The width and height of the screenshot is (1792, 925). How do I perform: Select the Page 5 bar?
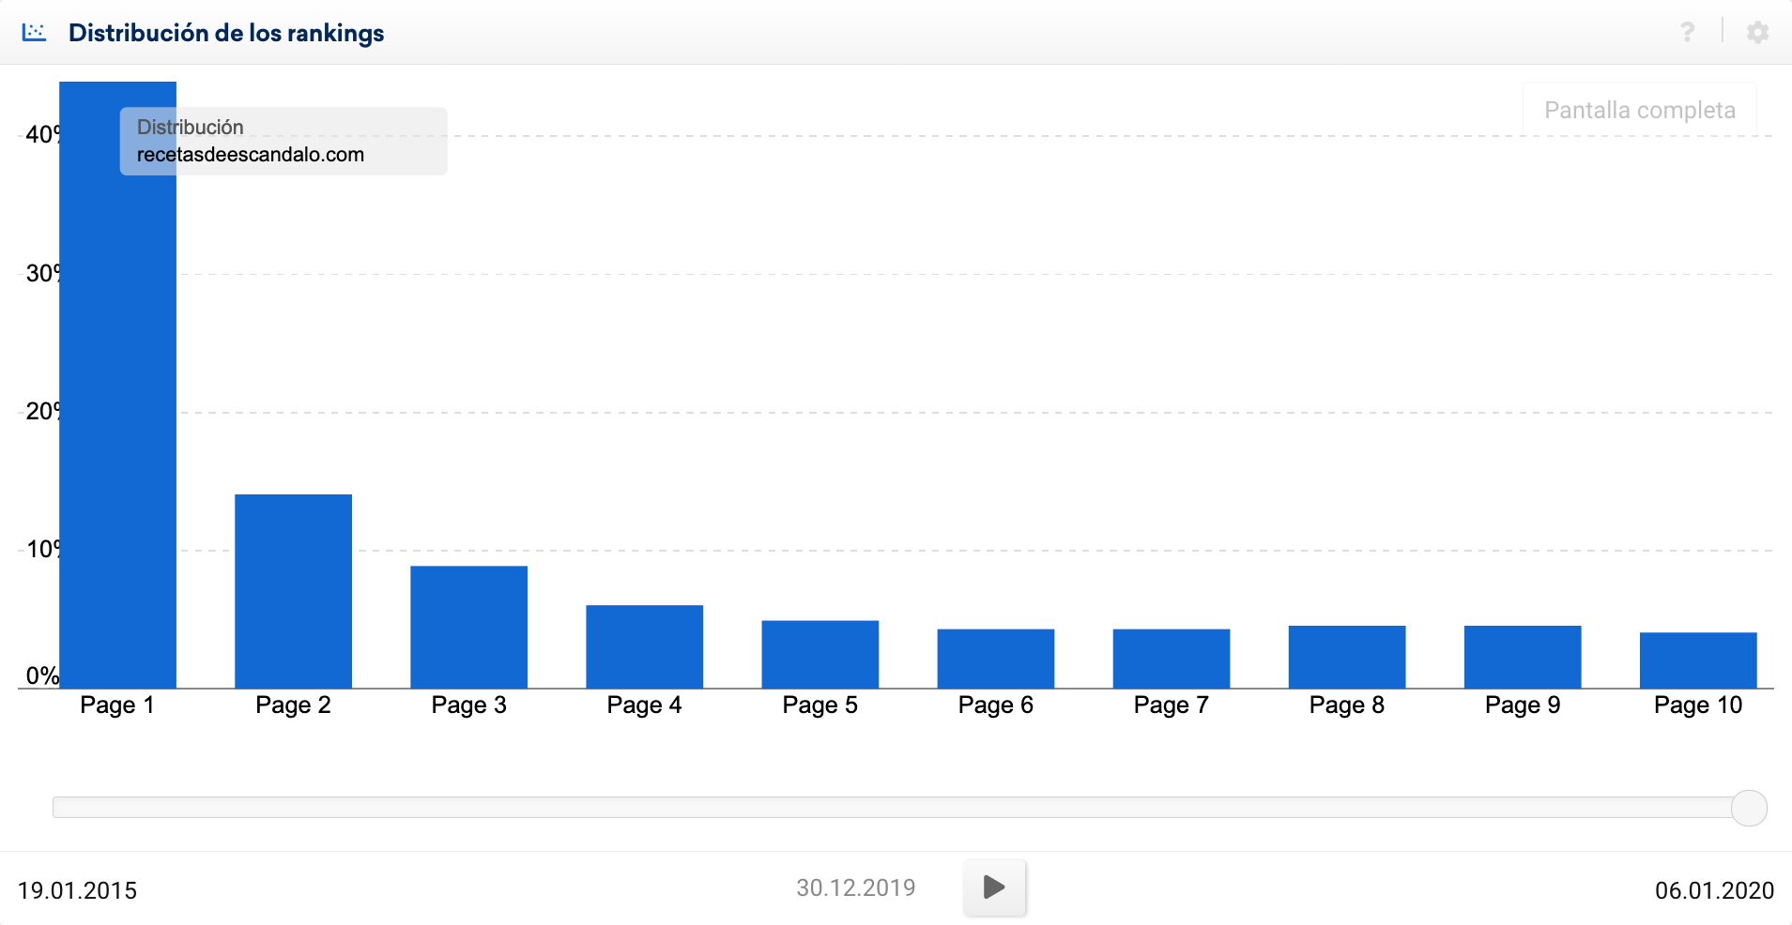pos(819,654)
